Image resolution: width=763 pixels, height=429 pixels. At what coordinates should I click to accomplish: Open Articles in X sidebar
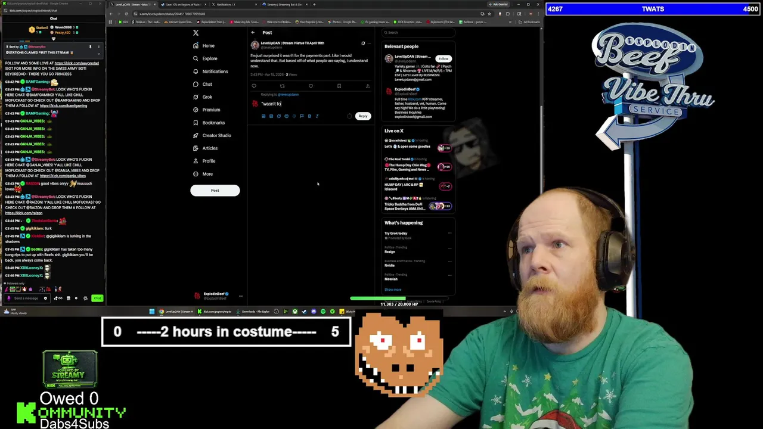[205, 148]
